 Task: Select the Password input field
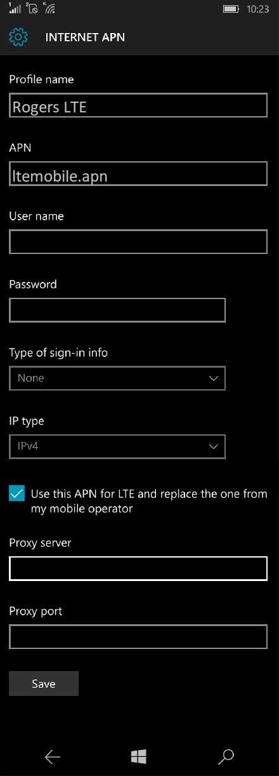tap(117, 310)
